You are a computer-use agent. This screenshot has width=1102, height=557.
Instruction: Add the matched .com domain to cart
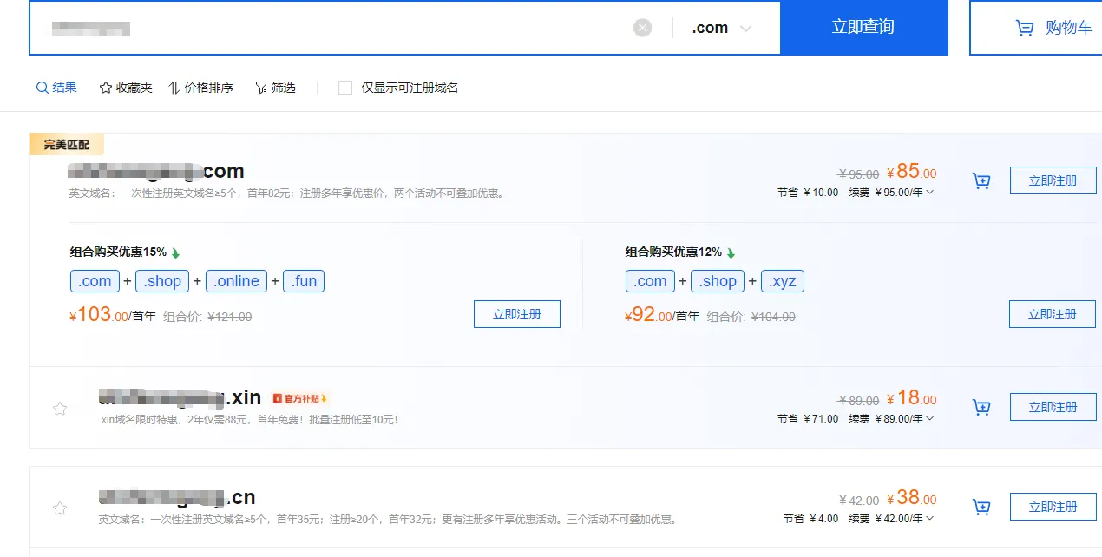click(981, 180)
